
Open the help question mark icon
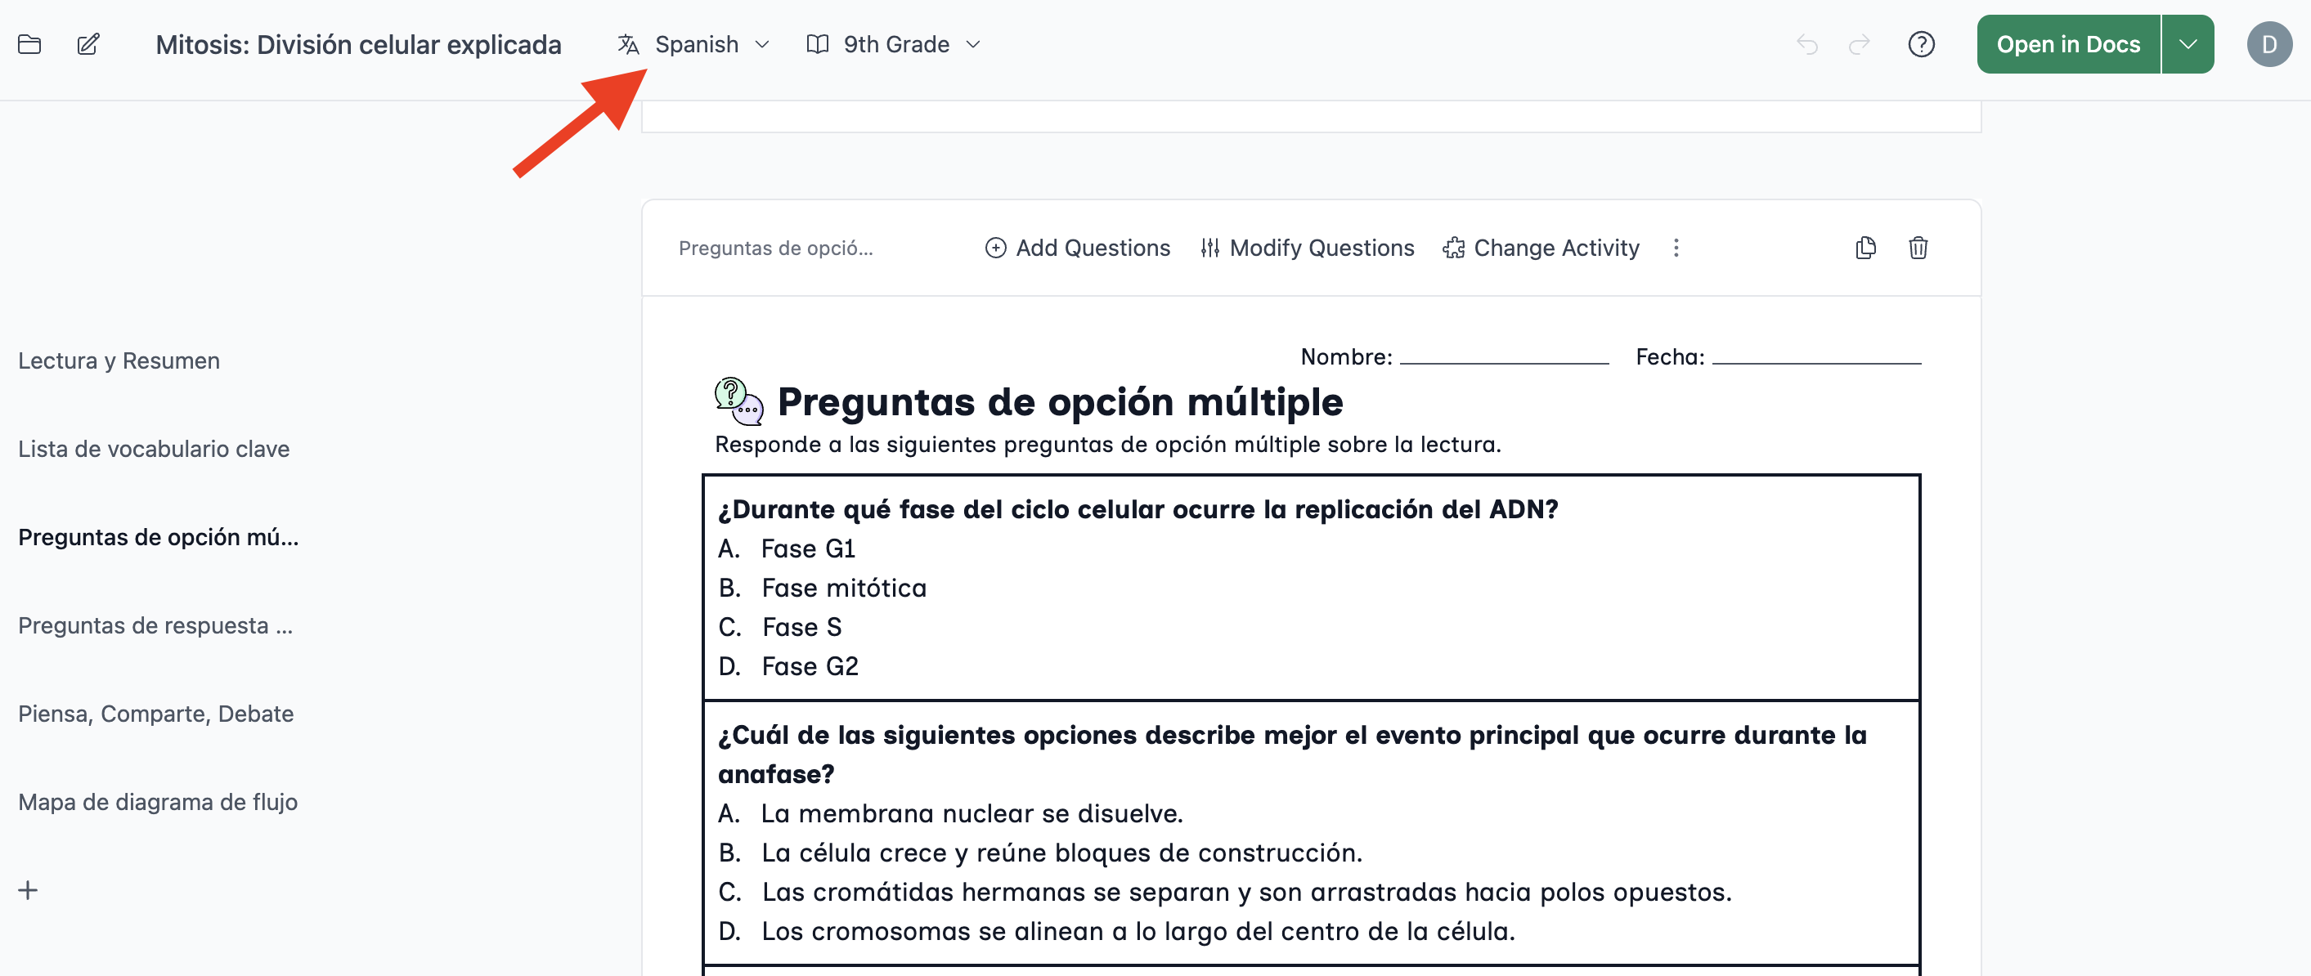click(1921, 44)
